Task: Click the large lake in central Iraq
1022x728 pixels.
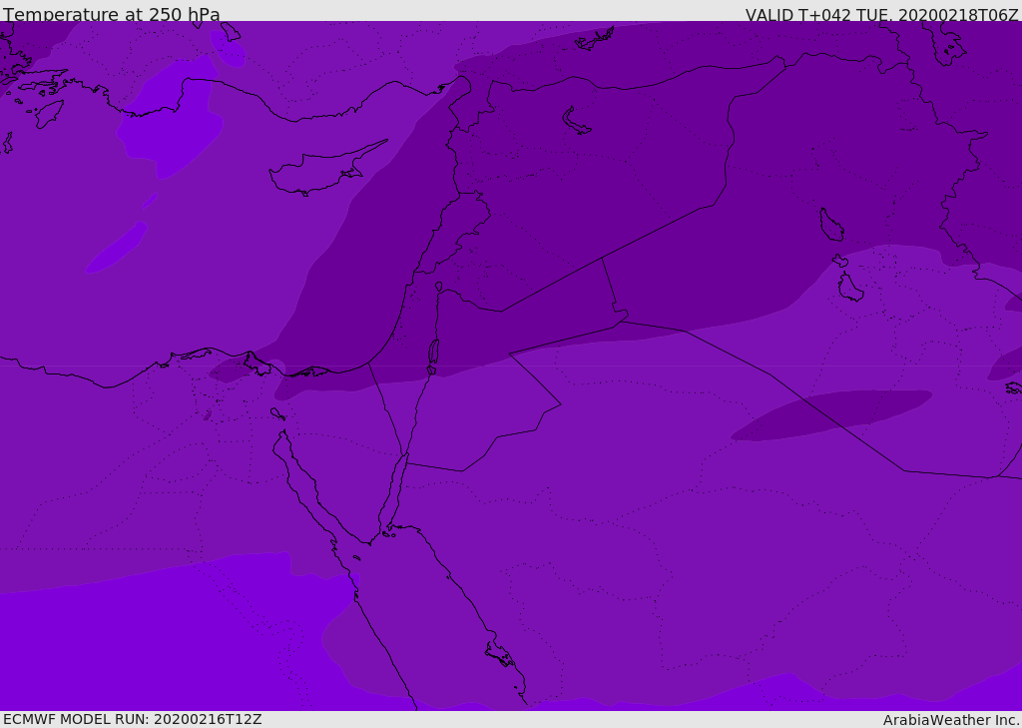Action: click(830, 226)
